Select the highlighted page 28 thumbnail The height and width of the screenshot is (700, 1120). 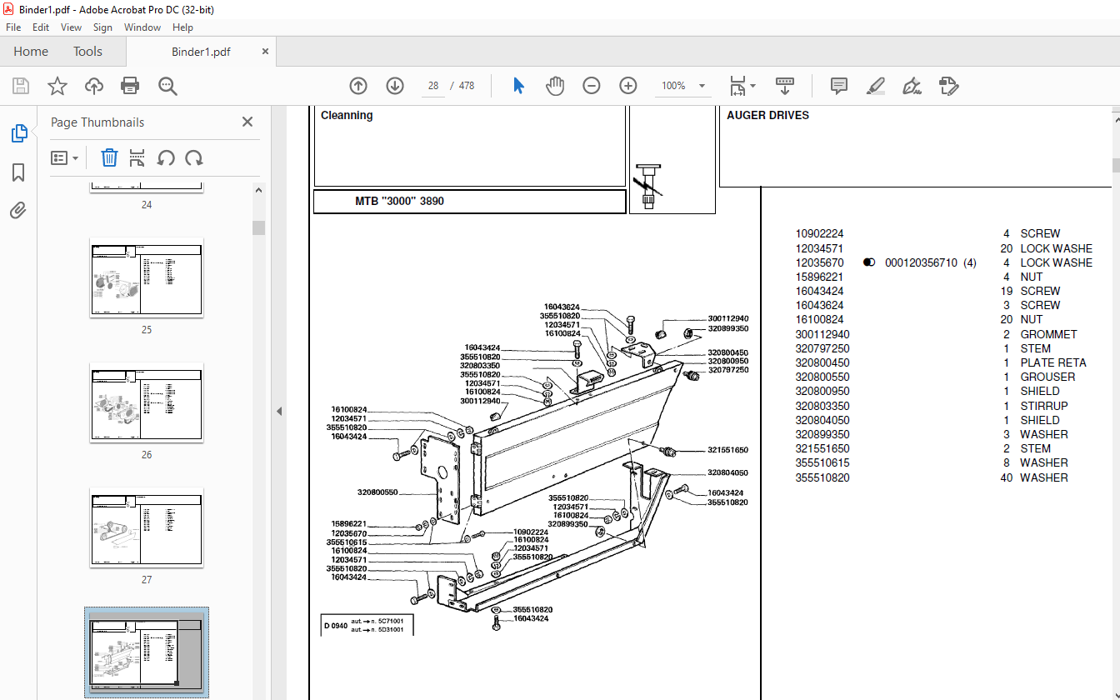(x=147, y=652)
